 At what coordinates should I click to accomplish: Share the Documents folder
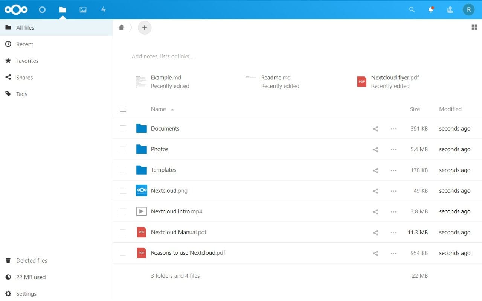pos(375,128)
